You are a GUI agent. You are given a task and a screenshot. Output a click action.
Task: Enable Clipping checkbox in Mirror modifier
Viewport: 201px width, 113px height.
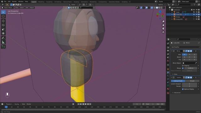click(183, 66)
